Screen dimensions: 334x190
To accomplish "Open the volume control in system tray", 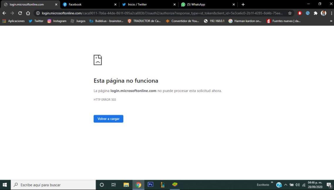I will [x=298, y=185].
